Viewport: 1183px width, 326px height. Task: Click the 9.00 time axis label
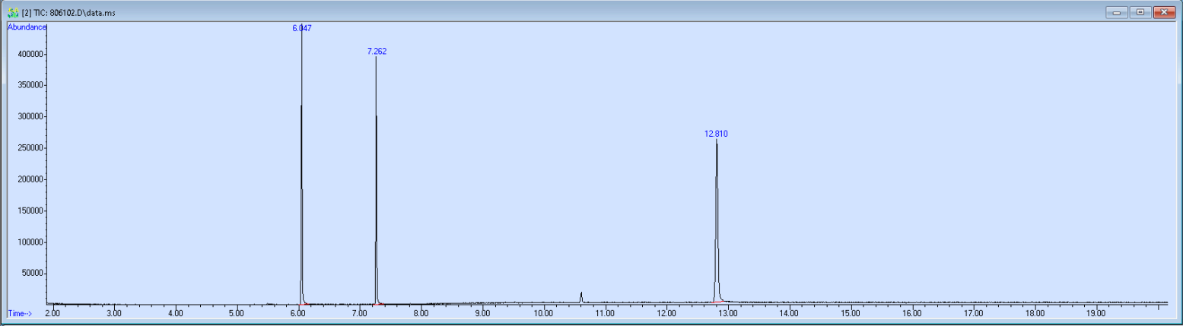coord(482,313)
